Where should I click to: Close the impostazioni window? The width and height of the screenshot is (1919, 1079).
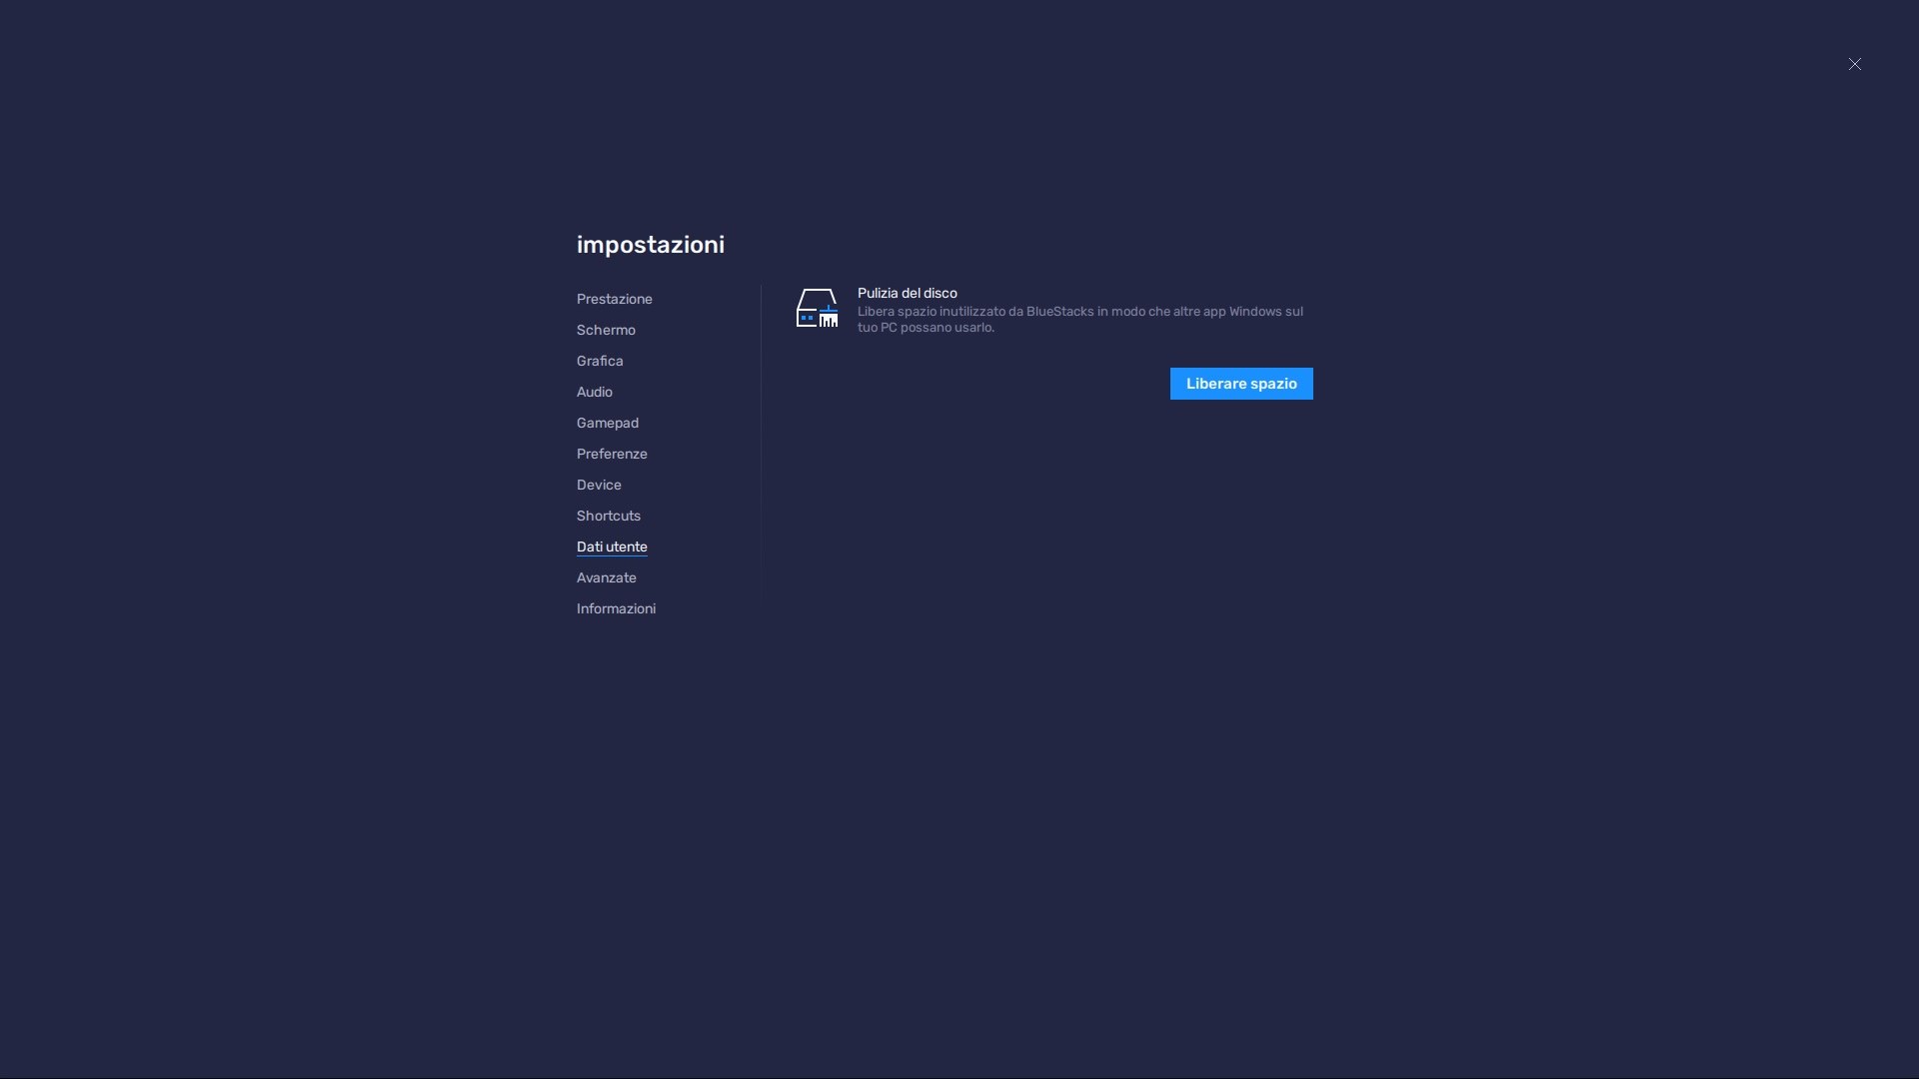tap(1854, 63)
